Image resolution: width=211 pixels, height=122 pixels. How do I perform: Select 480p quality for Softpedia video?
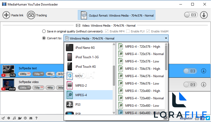pyautogui.click(x=50, y=87)
